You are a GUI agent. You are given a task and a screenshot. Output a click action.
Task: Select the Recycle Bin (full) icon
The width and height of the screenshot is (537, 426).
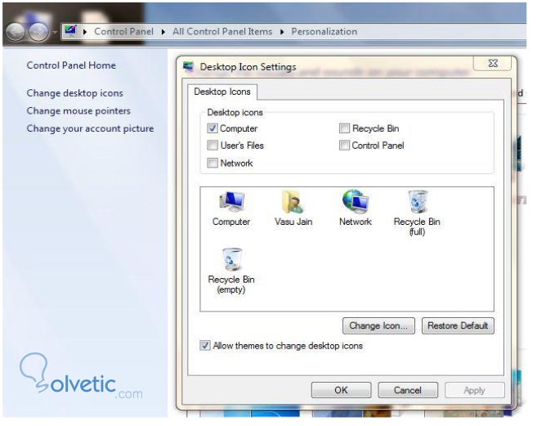[x=417, y=213]
